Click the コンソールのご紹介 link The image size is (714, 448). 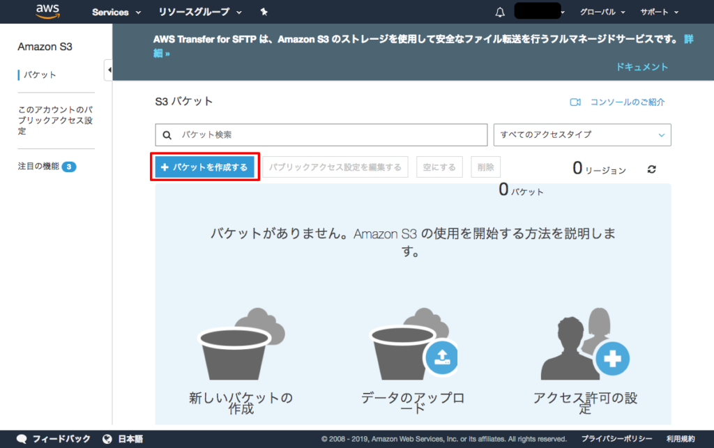point(628,102)
